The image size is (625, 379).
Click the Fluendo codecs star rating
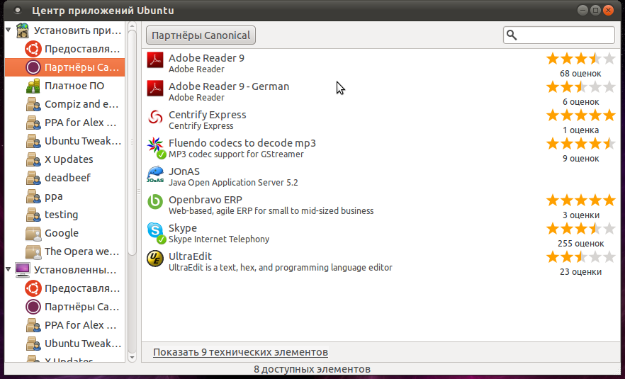pos(581,144)
